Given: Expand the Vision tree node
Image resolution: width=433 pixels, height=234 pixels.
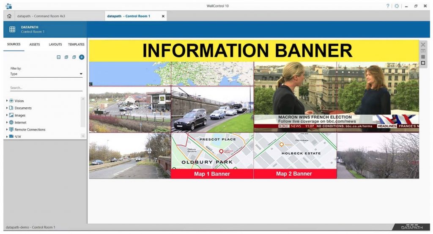Looking at the screenshot, I should [x=7, y=101].
